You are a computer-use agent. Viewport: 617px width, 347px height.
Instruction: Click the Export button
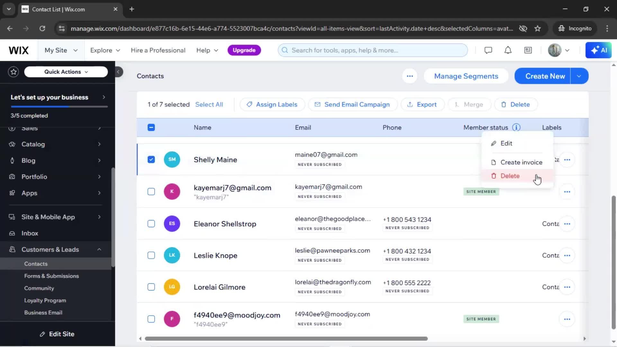point(422,104)
